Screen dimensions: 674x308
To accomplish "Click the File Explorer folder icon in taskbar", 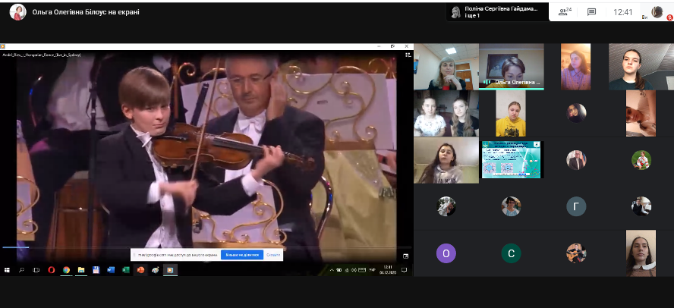I will 81,269.
